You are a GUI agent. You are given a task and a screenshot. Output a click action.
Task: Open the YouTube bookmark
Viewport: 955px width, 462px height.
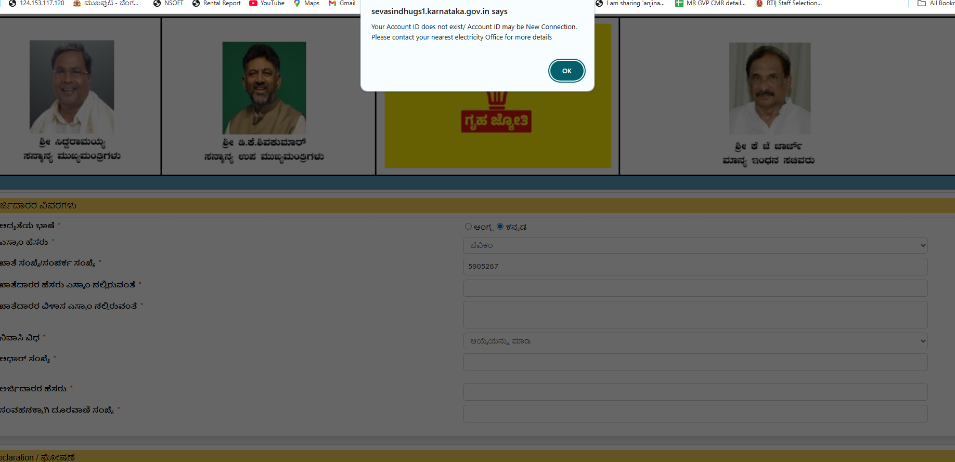(x=267, y=3)
